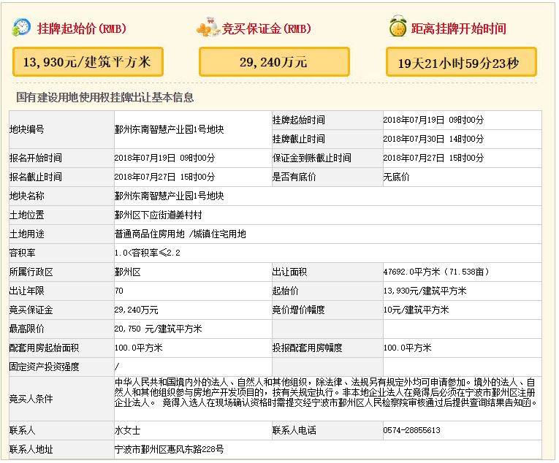Select the listing deadline 2018年07月30日 14时00分
The width and height of the screenshot is (559, 463).
[x=433, y=139]
